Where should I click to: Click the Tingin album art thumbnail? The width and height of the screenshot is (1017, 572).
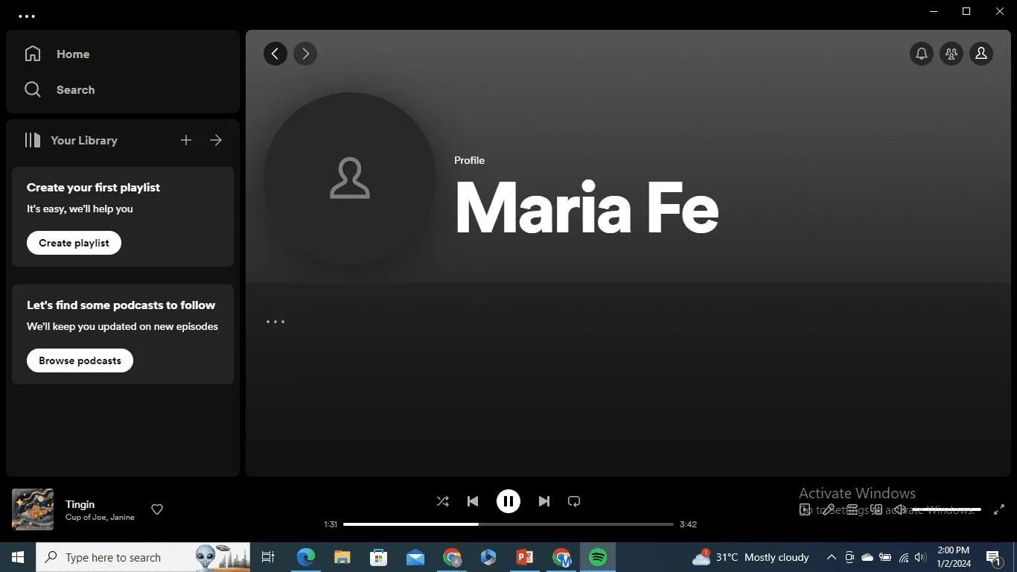[33, 509]
